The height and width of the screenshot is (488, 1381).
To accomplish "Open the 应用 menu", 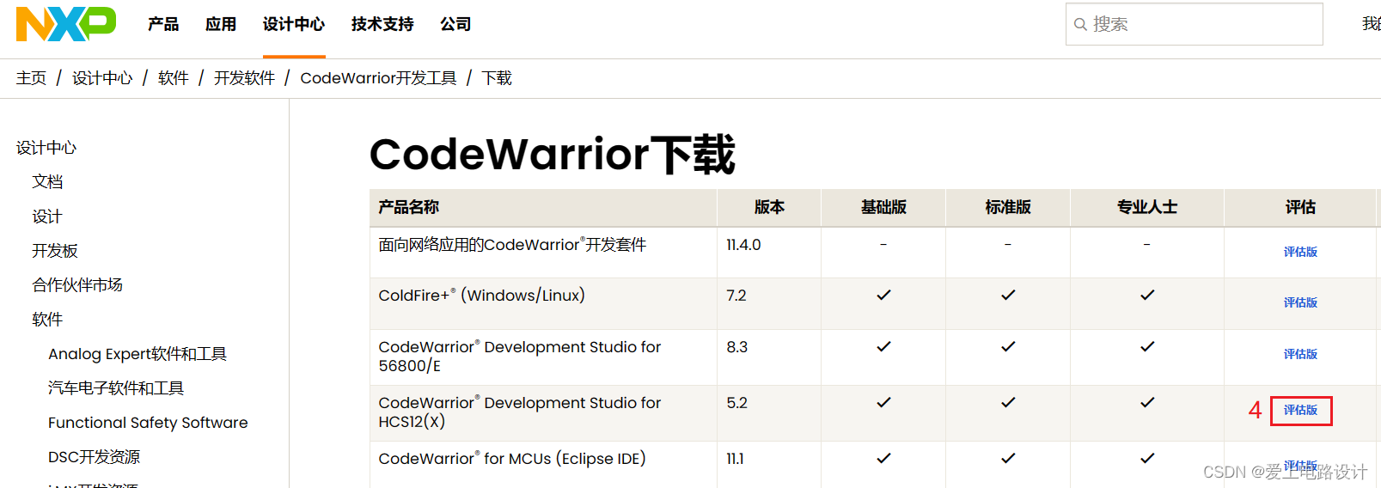I will click(221, 24).
